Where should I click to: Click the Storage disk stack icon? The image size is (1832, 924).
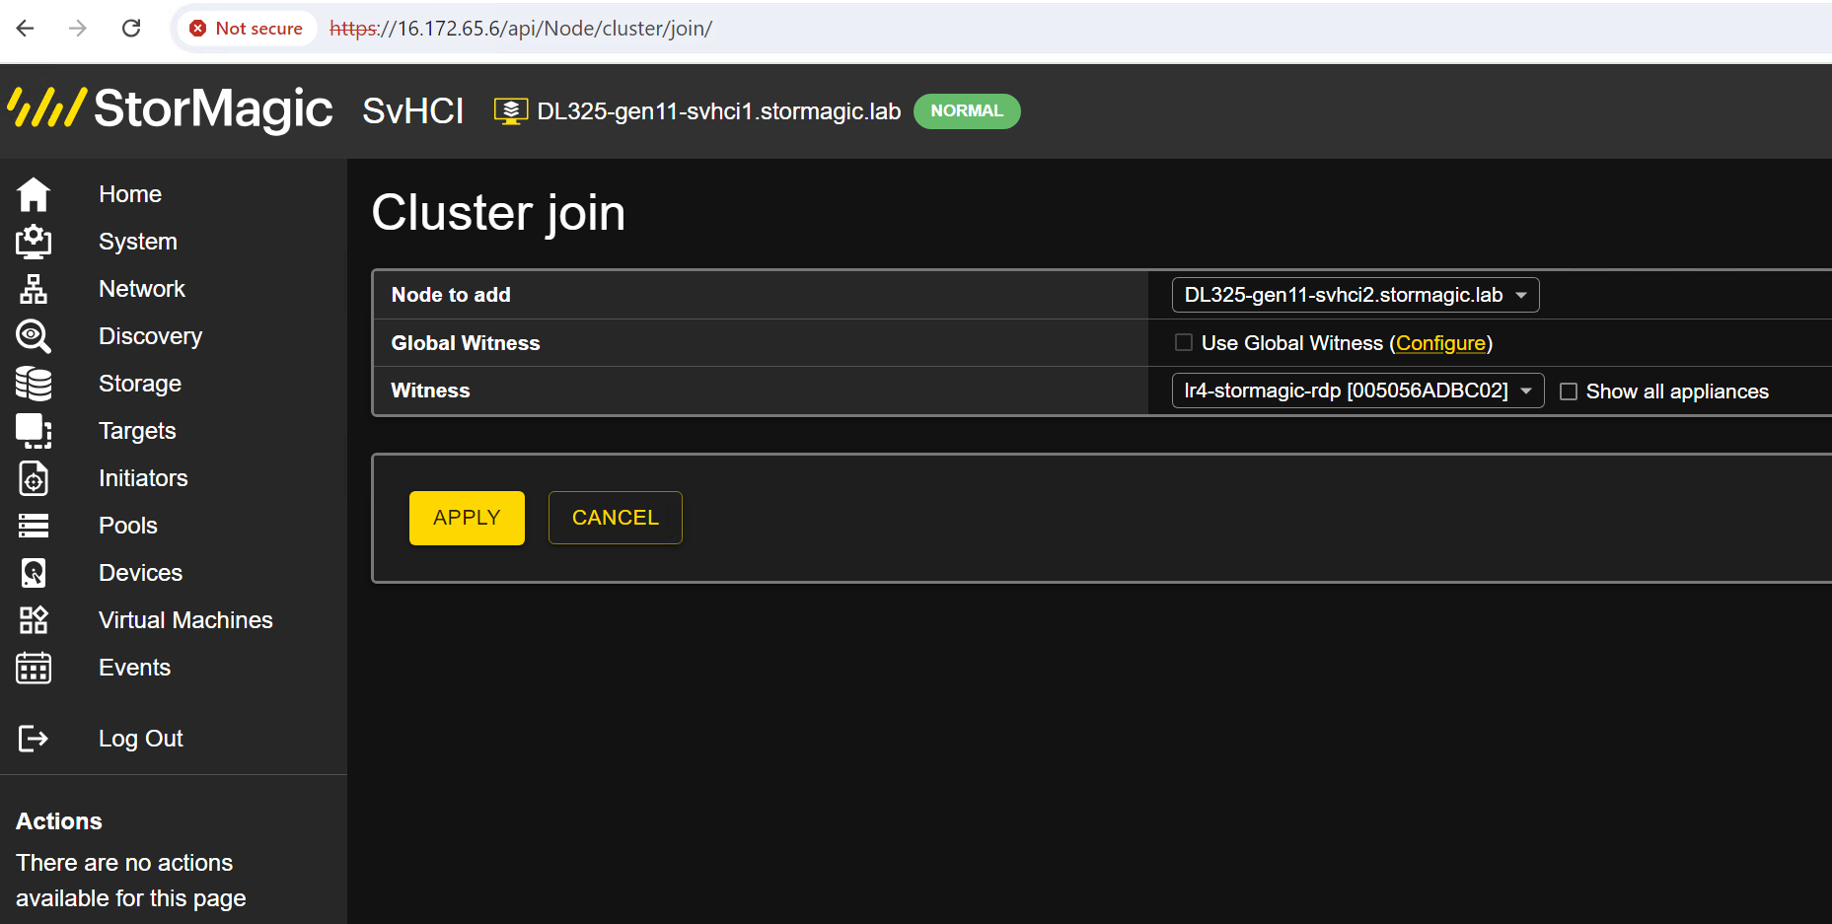coord(34,384)
